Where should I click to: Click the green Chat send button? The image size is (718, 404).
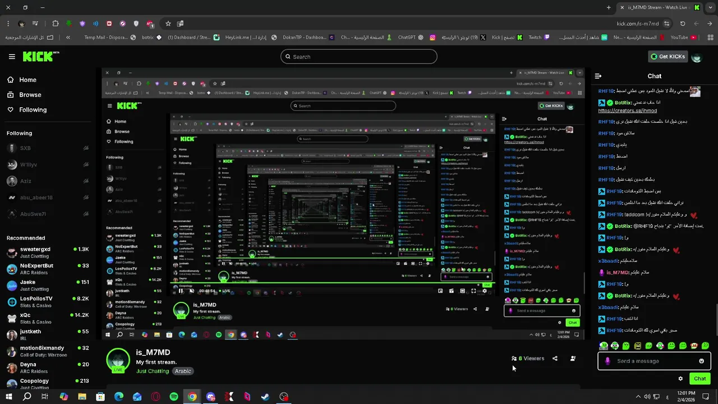tap(699, 379)
